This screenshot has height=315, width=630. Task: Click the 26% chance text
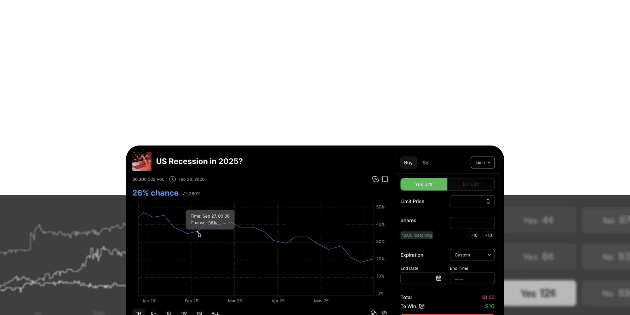pos(155,193)
